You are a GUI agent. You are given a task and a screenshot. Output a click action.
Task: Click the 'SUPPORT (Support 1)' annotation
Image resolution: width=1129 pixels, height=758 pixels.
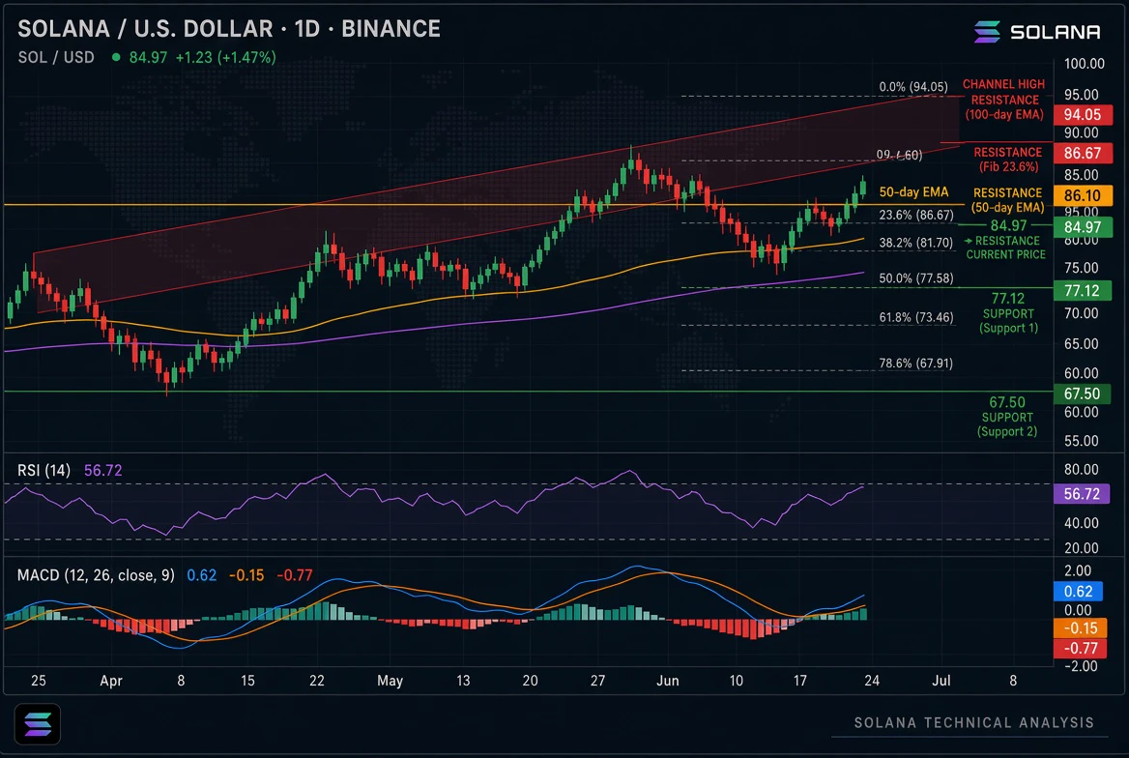1008,321
